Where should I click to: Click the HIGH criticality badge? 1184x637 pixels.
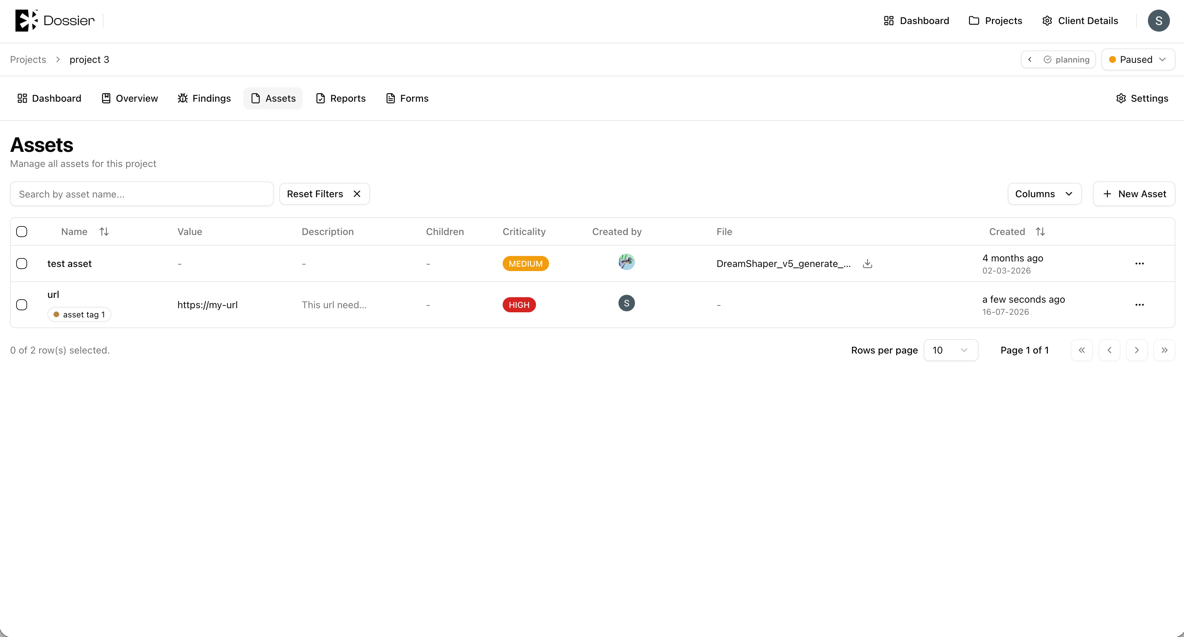(x=519, y=305)
